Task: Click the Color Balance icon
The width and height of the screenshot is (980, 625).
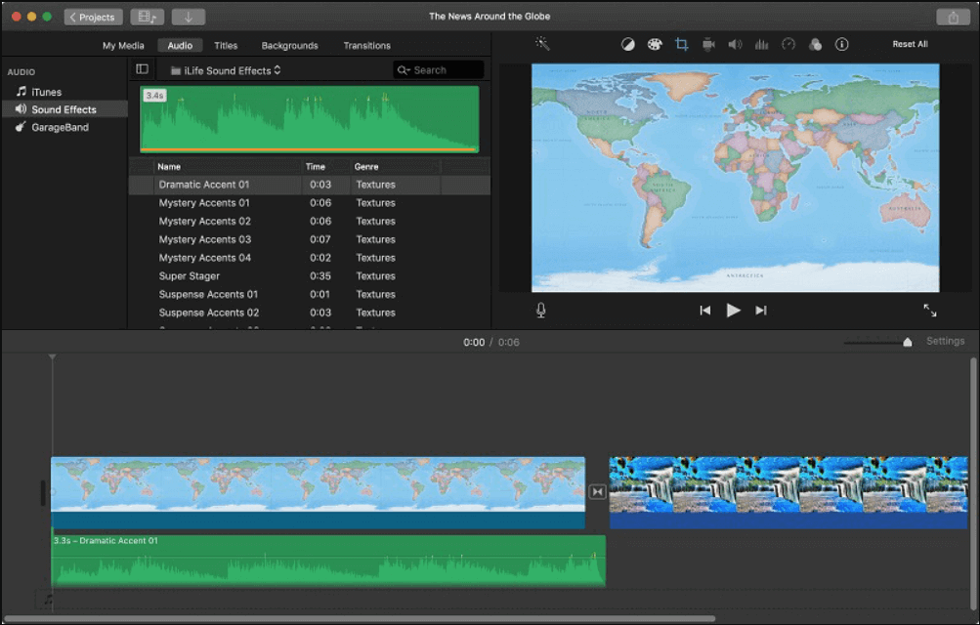Action: coord(628,44)
